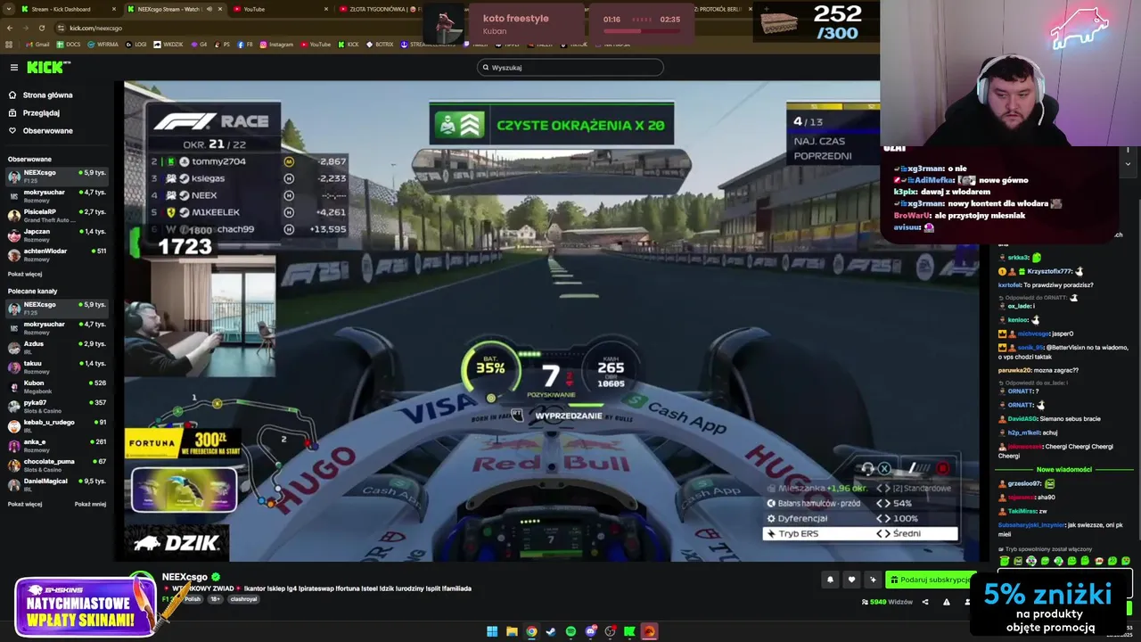Open Japczan channel in sidebar
Viewport: 1141px width, 642px height.
coord(57,235)
